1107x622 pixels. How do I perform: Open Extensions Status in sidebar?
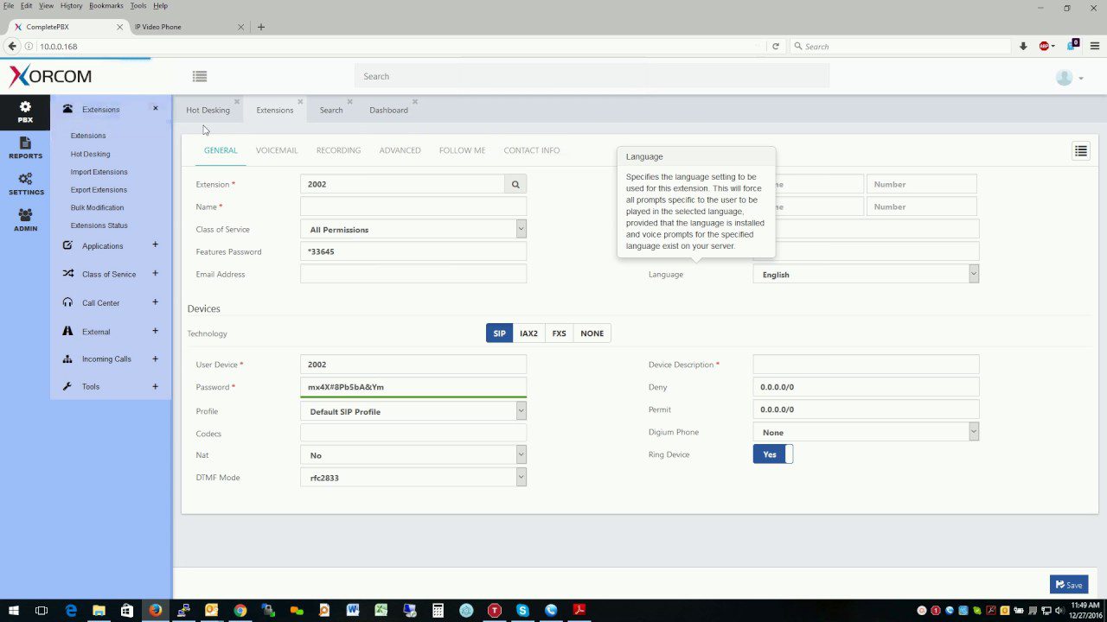pyautogui.click(x=99, y=225)
